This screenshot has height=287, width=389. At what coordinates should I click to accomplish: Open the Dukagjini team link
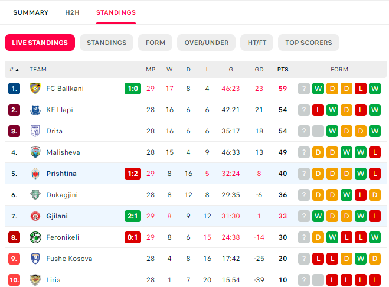pos(62,195)
